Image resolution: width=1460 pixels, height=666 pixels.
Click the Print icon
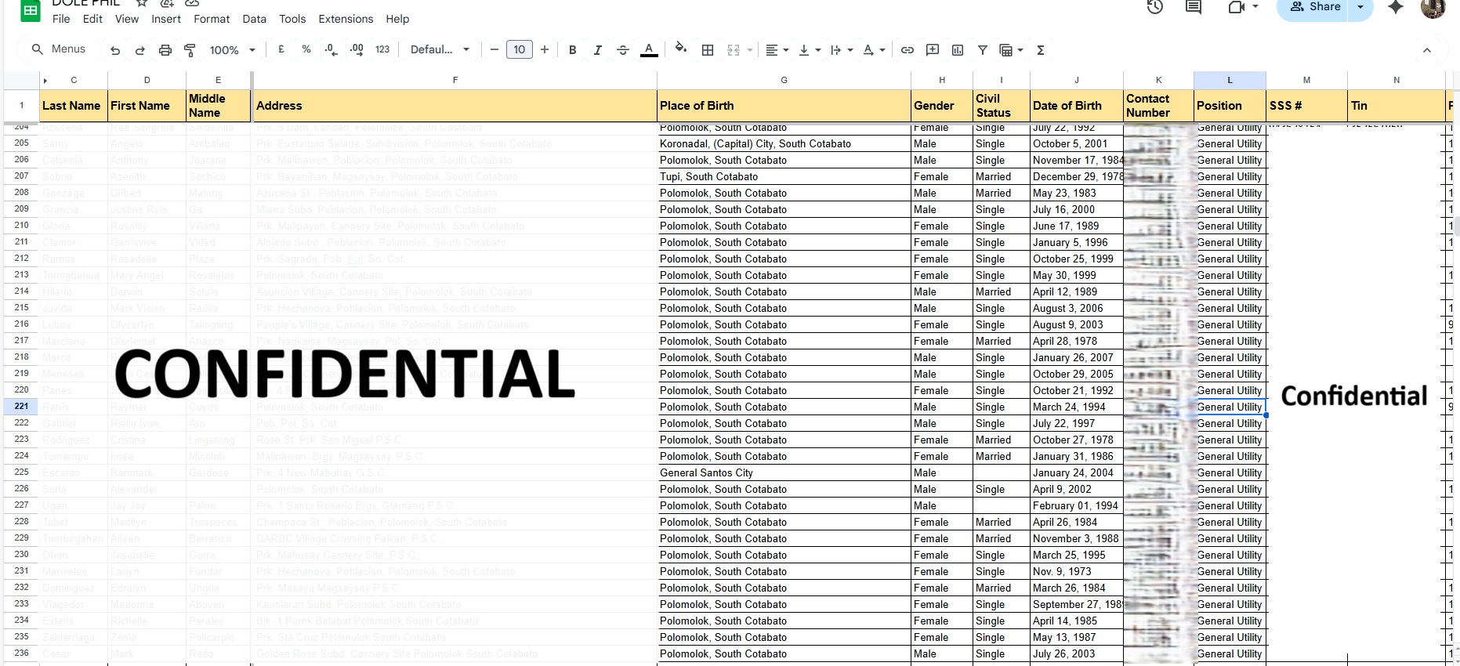click(165, 50)
